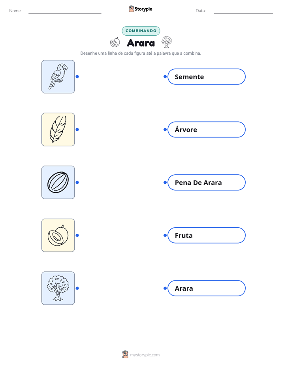This screenshot has height=366, width=282.
Task: Click the small fruit icon beside title
Action: (x=115, y=42)
